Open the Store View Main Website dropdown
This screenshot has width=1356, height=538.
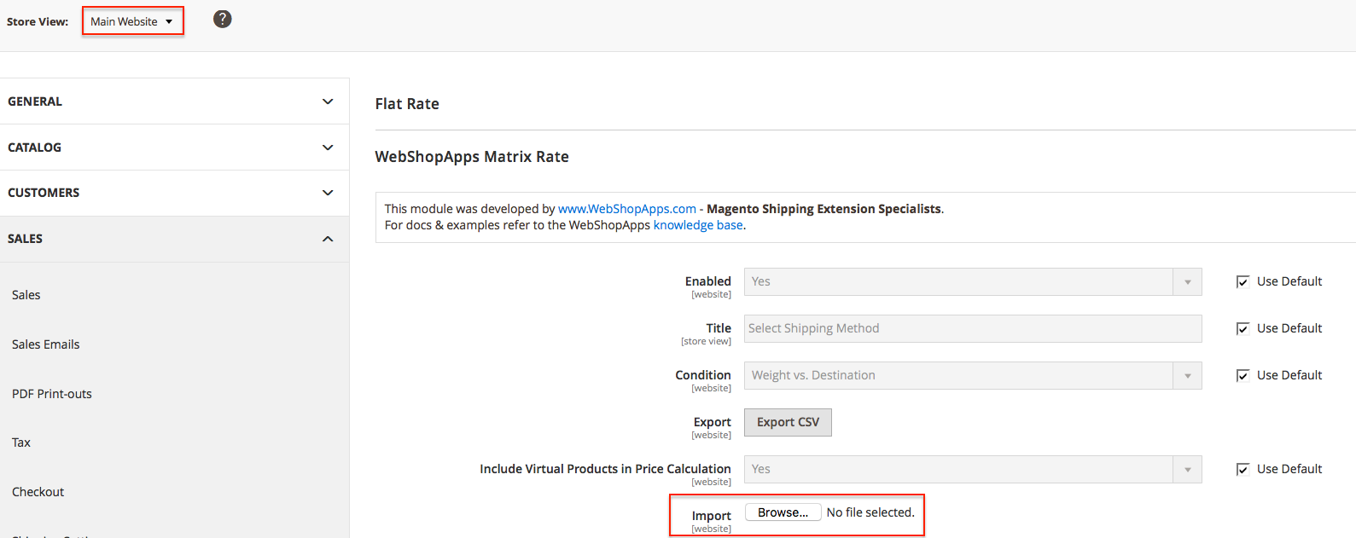132,21
